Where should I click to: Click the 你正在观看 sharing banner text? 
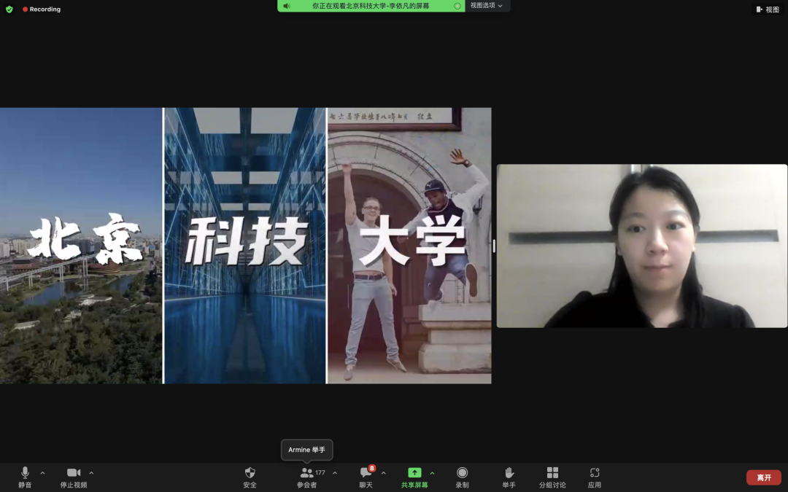click(x=371, y=6)
